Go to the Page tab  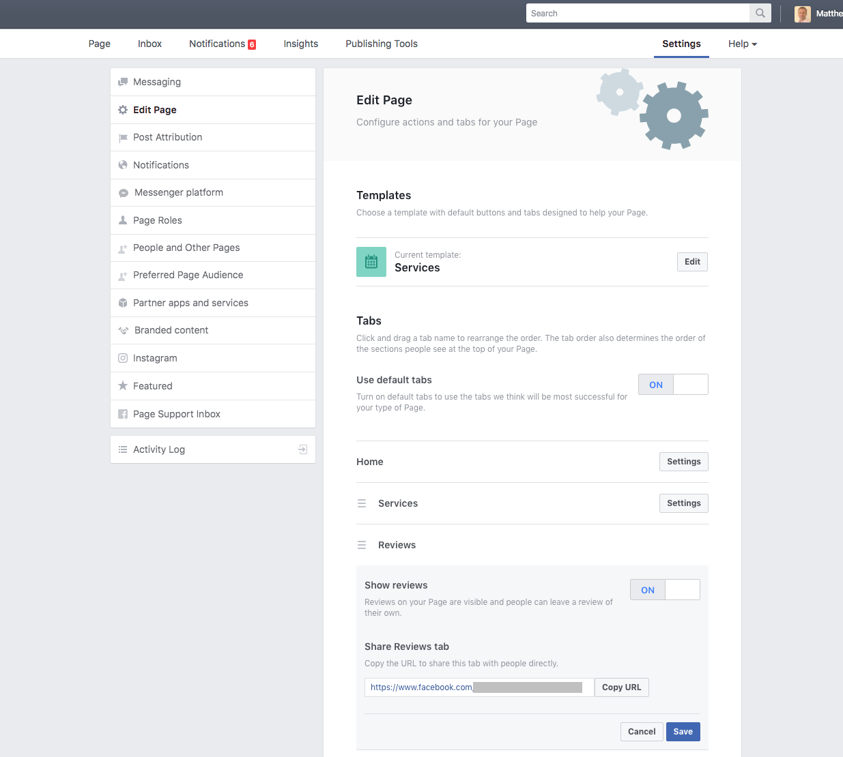100,44
